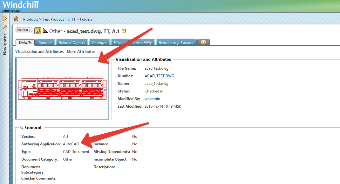Select status text Checked in

(154, 91)
